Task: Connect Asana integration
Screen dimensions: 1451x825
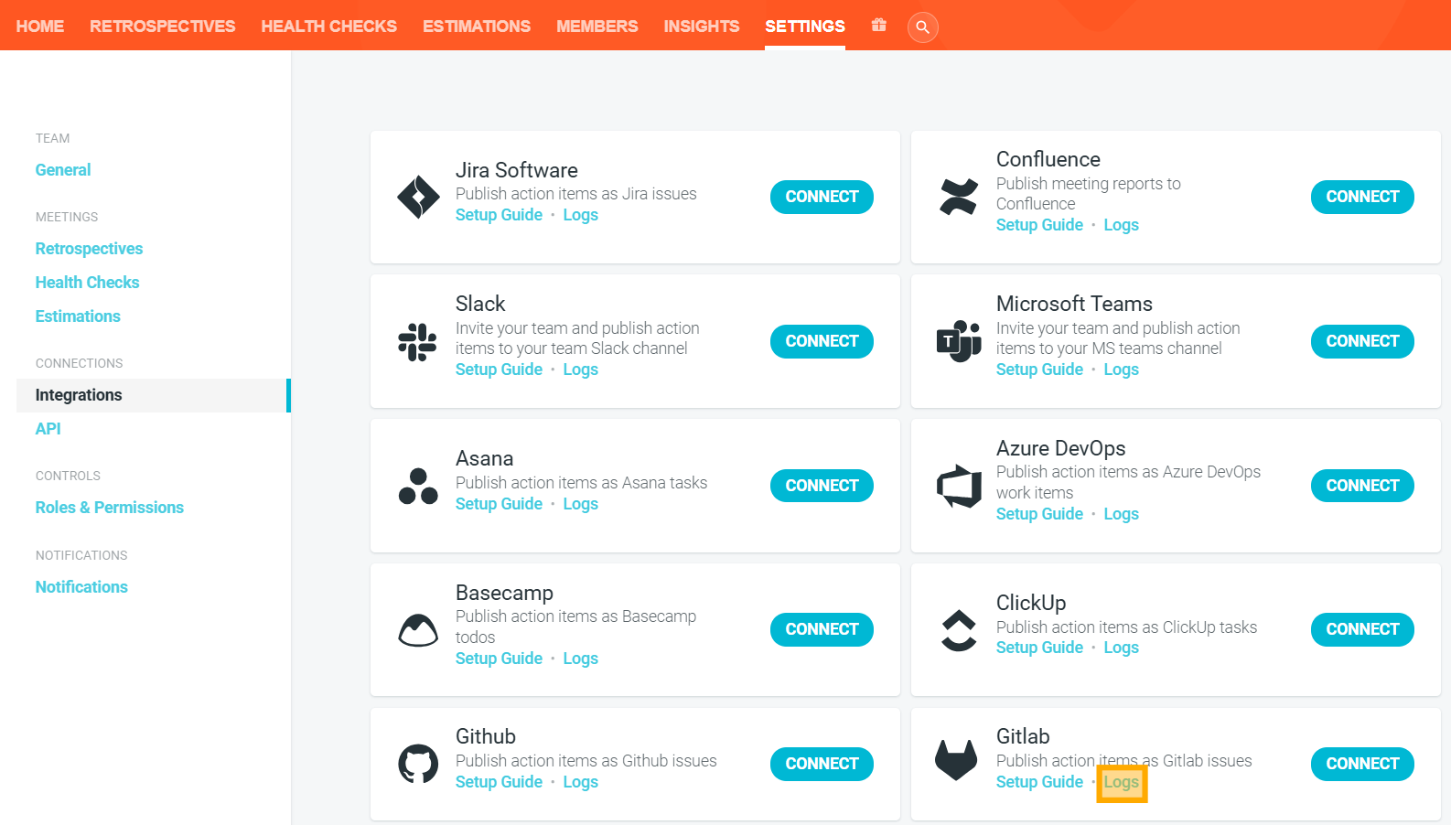Action: pyautogui.click(x=822, y=486)
